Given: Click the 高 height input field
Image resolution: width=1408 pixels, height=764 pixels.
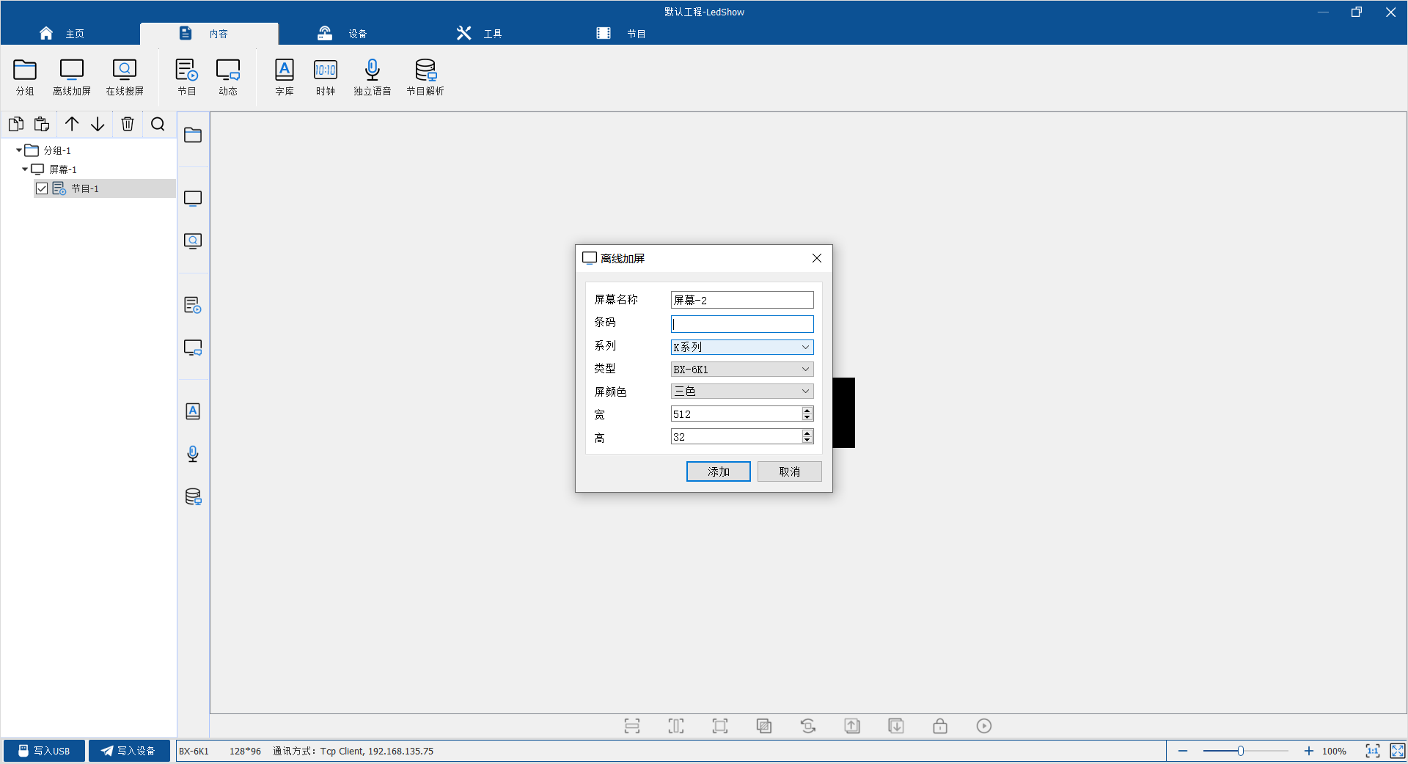Looking at the screenshot, I should point(736,437).
